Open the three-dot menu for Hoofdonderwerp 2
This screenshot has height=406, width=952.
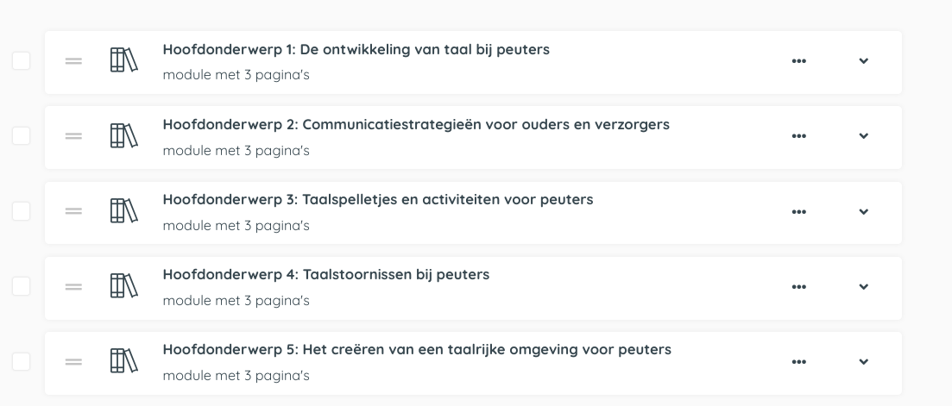coord(798,136)
